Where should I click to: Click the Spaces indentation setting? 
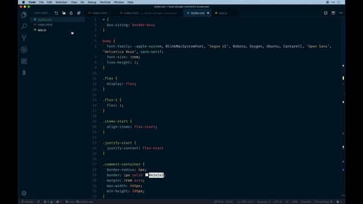[263, 202]
